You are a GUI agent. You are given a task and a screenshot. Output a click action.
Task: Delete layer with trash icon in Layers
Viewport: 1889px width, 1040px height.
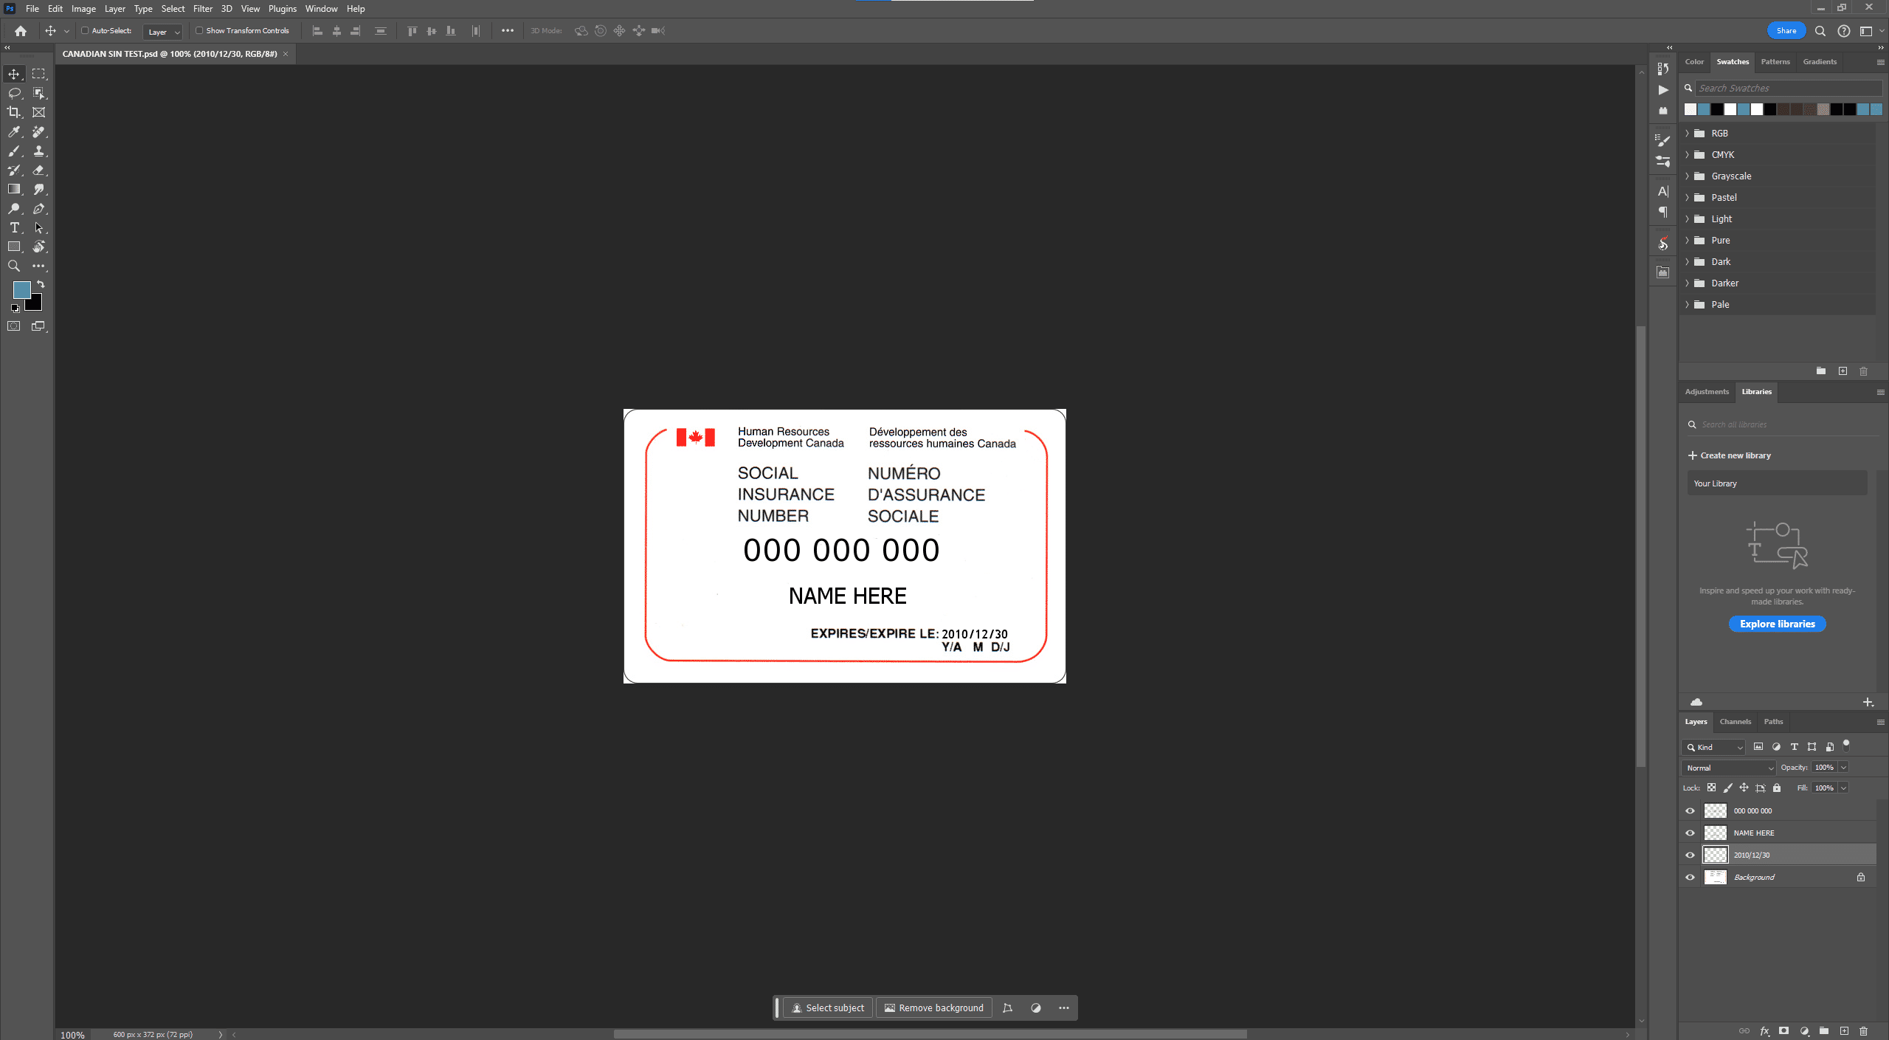(x=1863, y=1031)
